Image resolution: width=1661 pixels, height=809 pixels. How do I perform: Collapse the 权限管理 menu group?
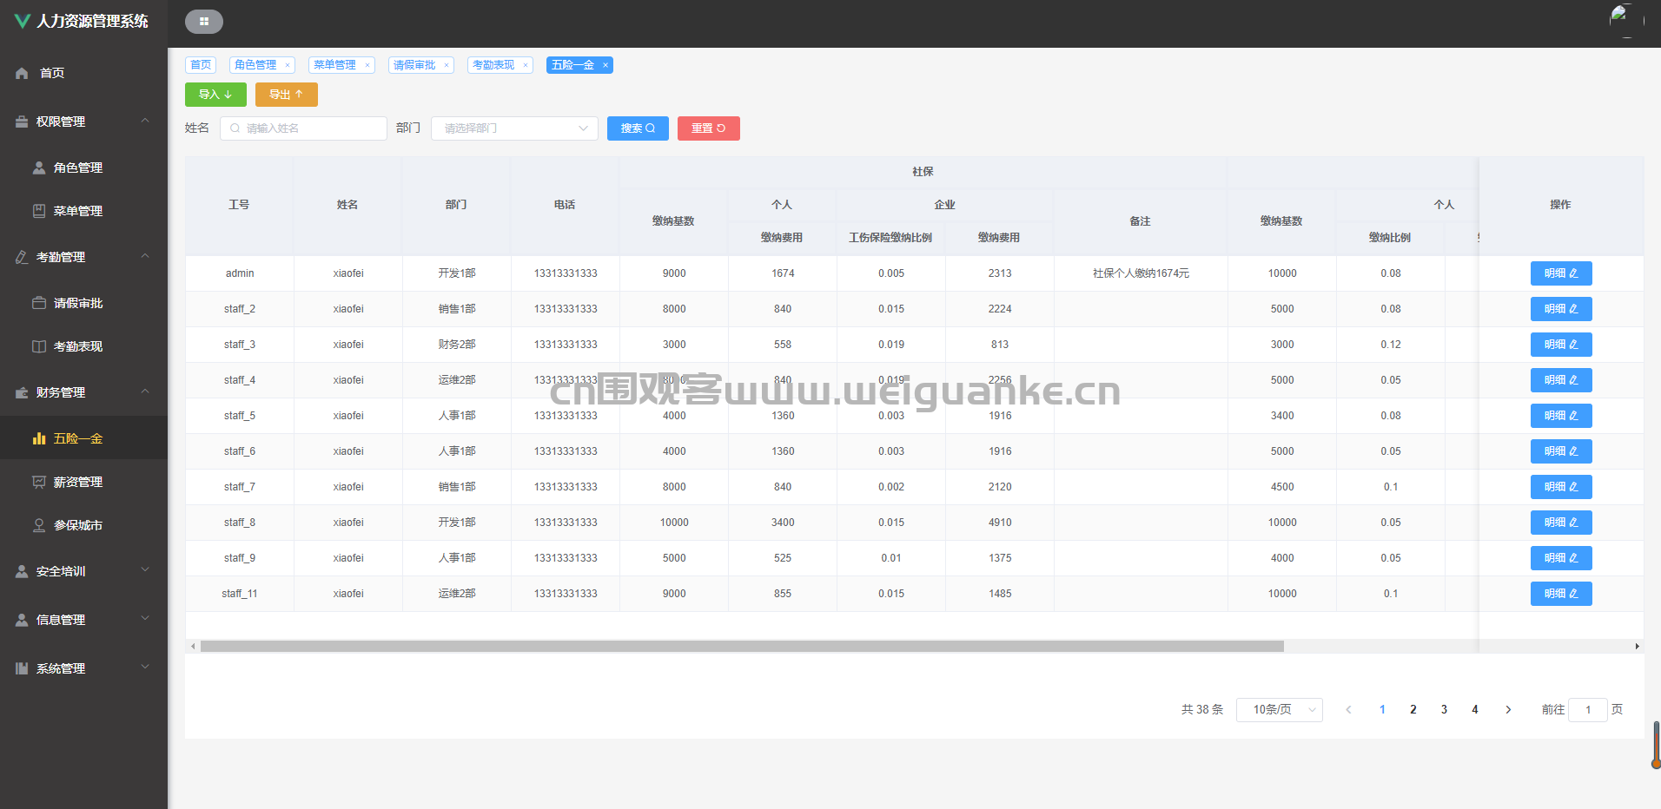(145, 121)
